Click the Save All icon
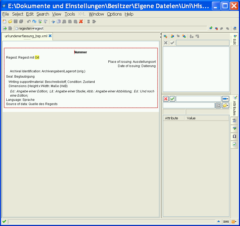Screen dimensions: 240x226 tap(21, 22)
